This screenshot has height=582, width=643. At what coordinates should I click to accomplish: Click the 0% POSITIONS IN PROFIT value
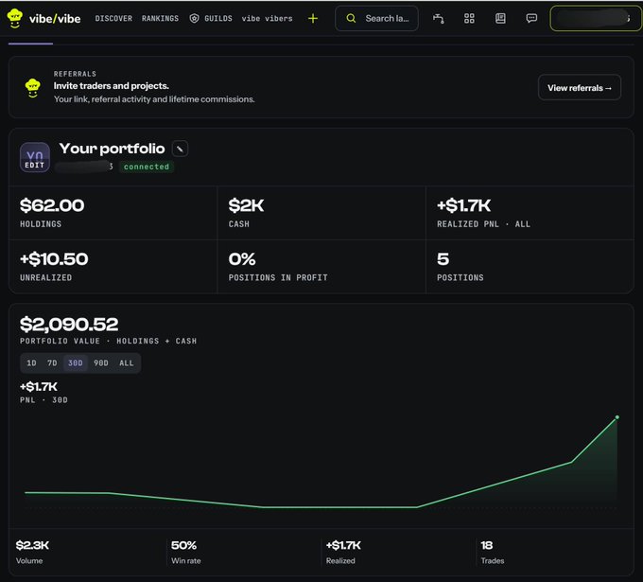click(x=242, y=259)
